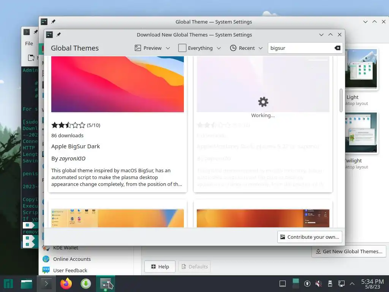Image resolution: width=389 pixels, height=292 pixels.
Task: Open the clock showing 5:34 PM
Action: point(372,284)
